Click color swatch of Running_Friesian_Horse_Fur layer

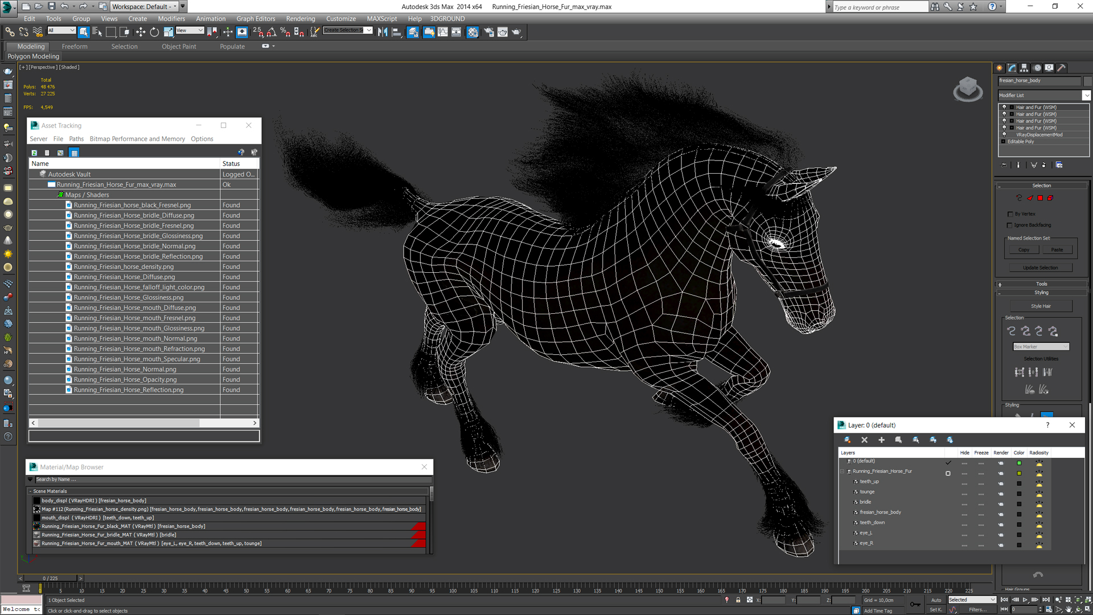(x=1019, y=473)
